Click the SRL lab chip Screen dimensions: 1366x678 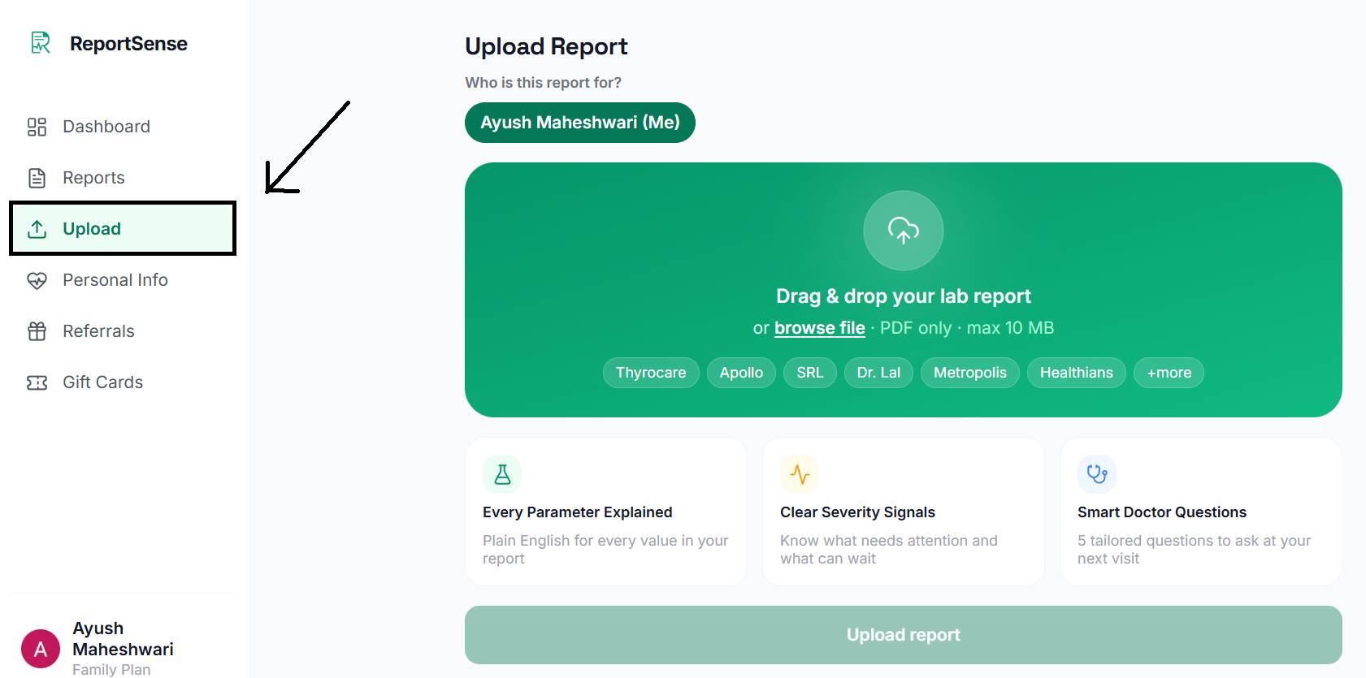click(x=810, y=373)
